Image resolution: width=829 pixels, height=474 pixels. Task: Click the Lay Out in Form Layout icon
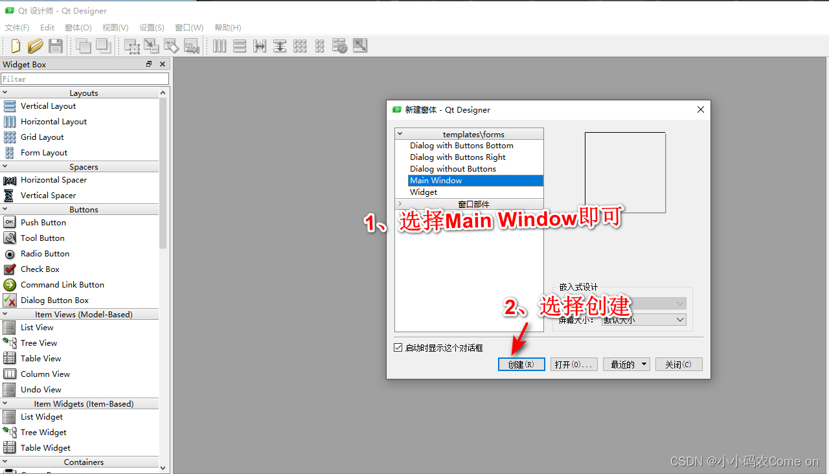[x=319, y=46]
